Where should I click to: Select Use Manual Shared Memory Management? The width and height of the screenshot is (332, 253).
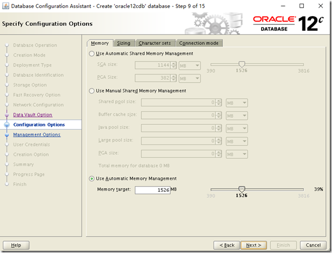pyautogui.click(x=91, y=91)
